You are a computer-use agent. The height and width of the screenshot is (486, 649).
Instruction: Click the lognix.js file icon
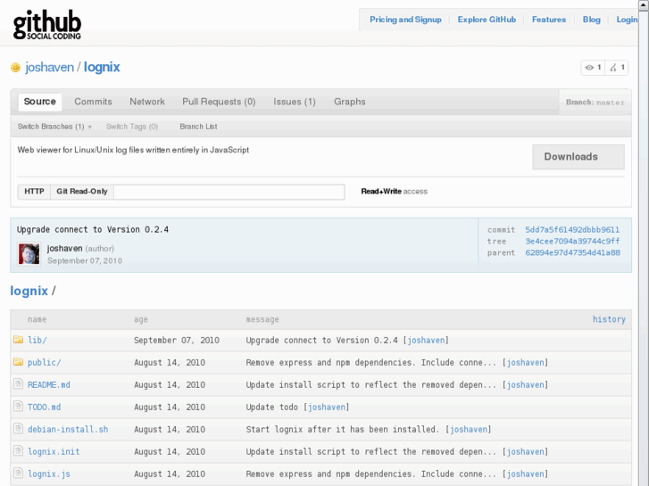[x=18, y=474]
